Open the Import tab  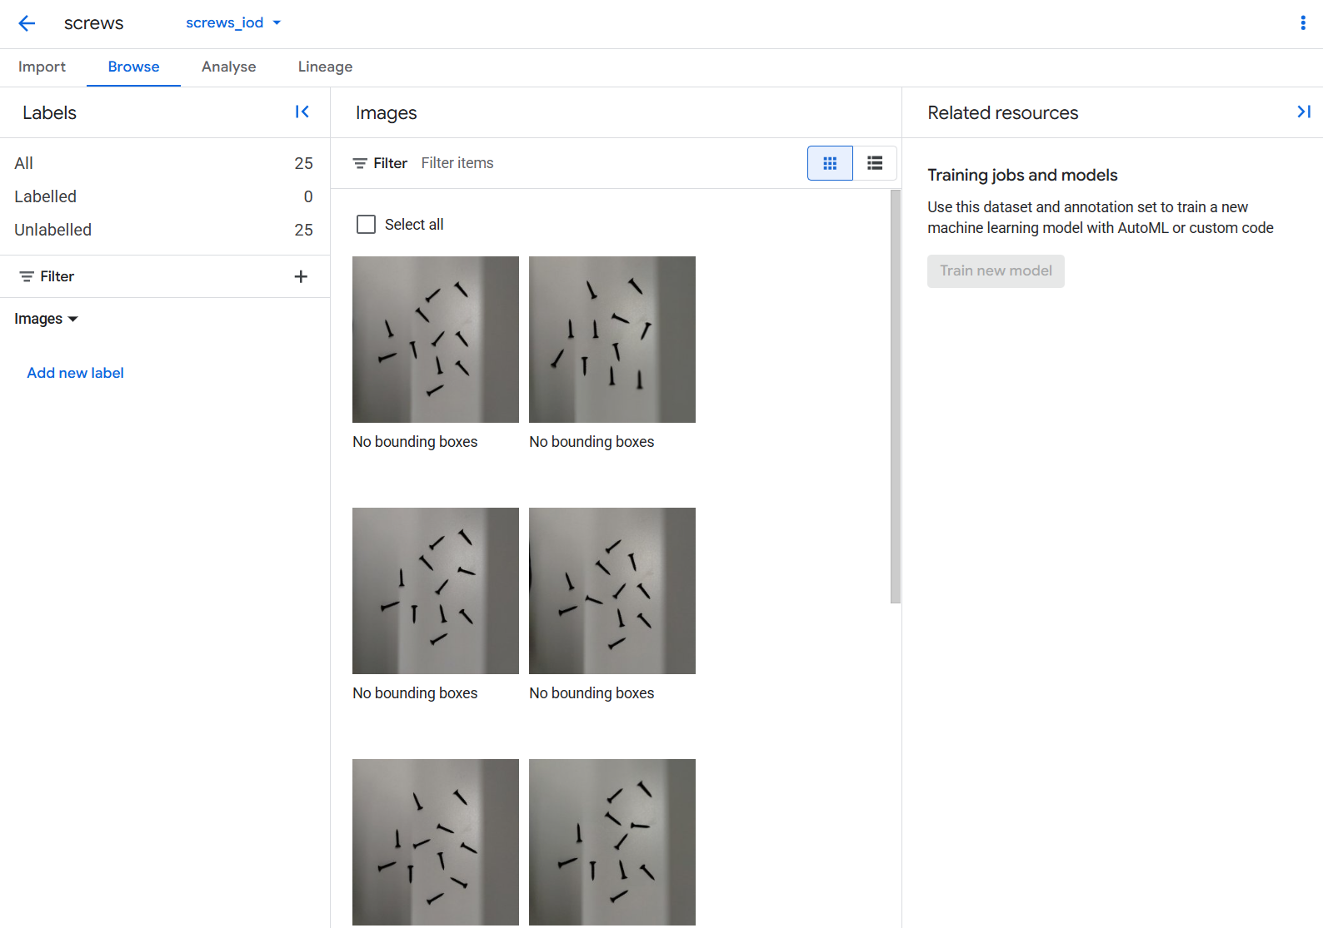[x=42, y=67]
